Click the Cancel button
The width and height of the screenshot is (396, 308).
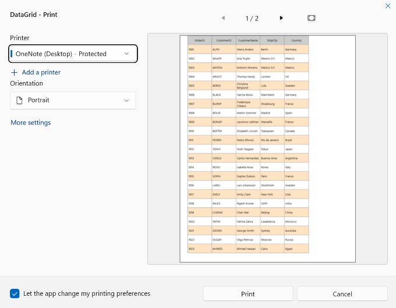point(342,294)
